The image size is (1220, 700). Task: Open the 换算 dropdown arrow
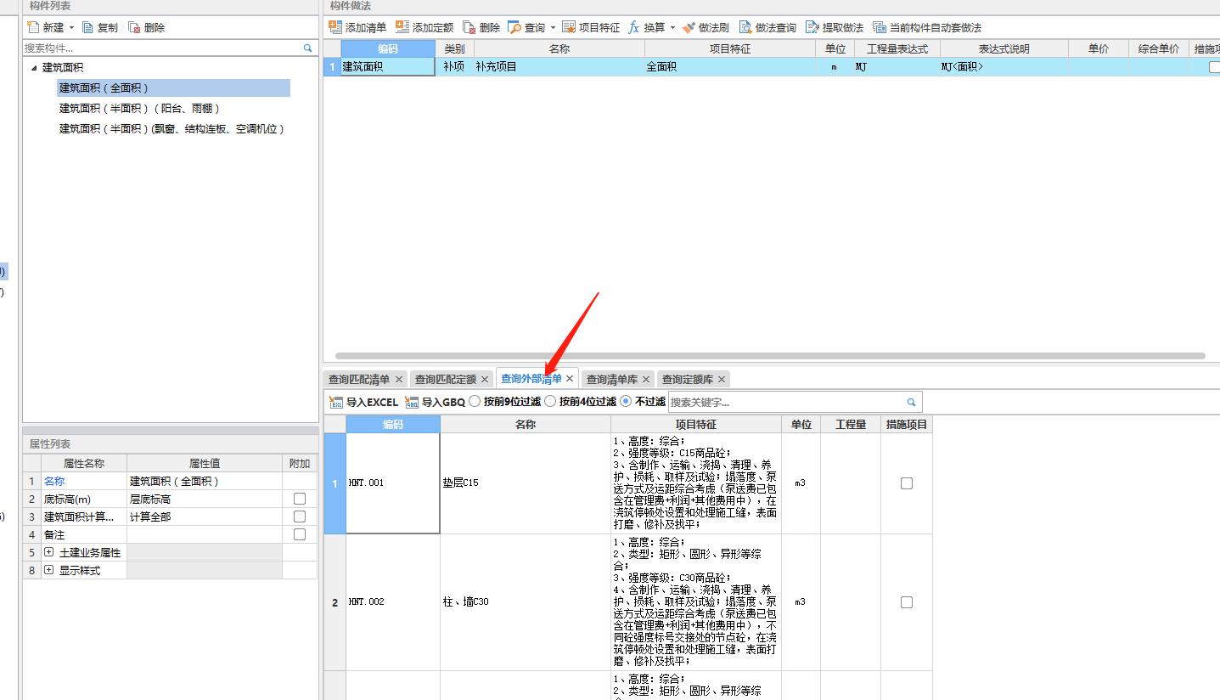pos(672,28)
